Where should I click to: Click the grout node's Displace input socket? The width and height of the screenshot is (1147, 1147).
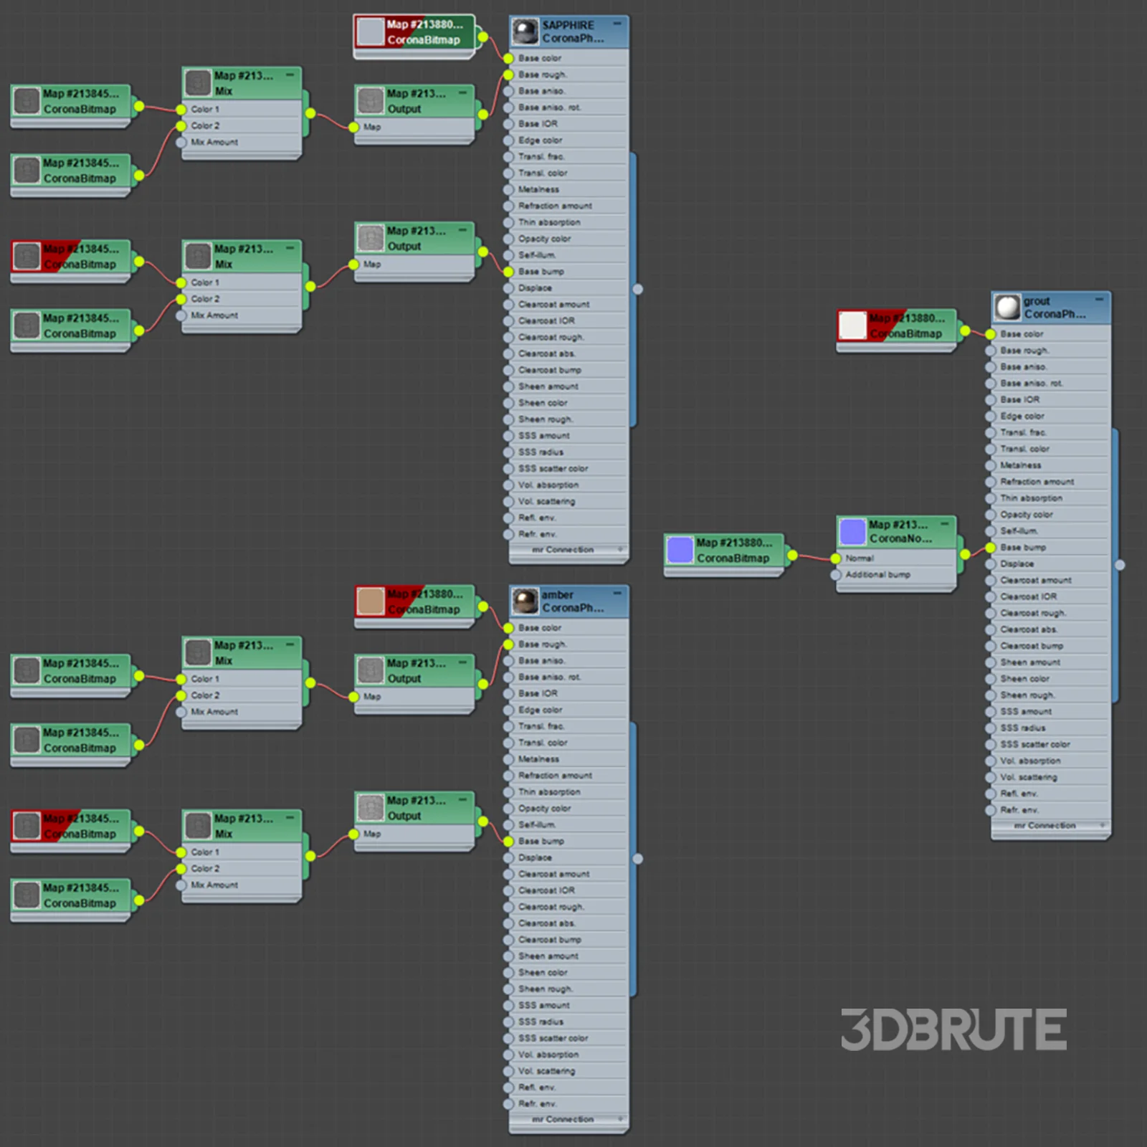point(991,564)
